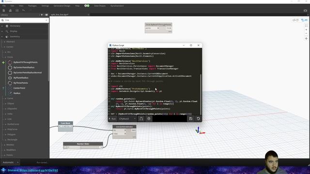The height and width of the screenshot is (174, 310).
Task: Zoom in on the canvas
Action: [x=306, y=29]
